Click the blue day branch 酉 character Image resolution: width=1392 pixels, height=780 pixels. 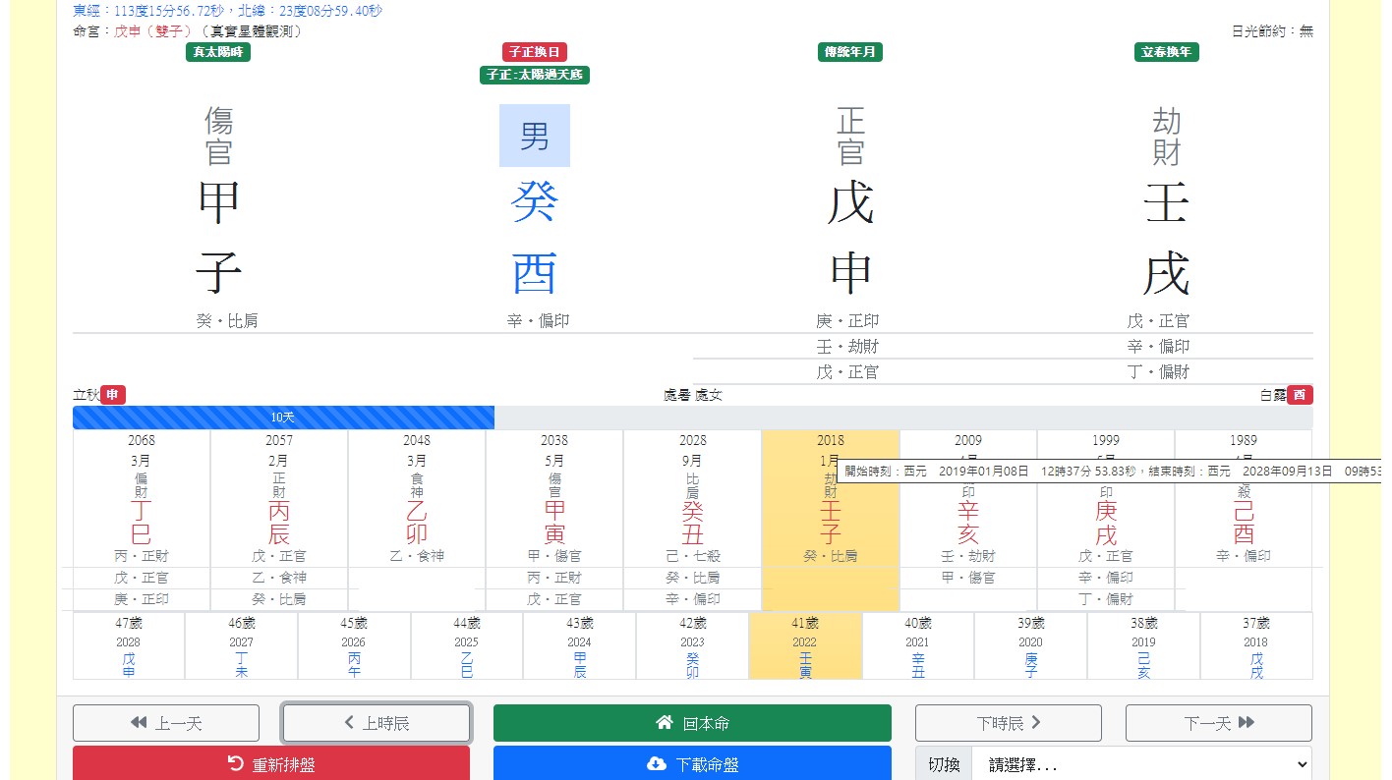tap(535, 274)
